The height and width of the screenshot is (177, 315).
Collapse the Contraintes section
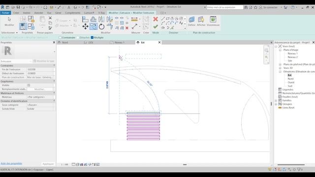(x=54, y=65)
